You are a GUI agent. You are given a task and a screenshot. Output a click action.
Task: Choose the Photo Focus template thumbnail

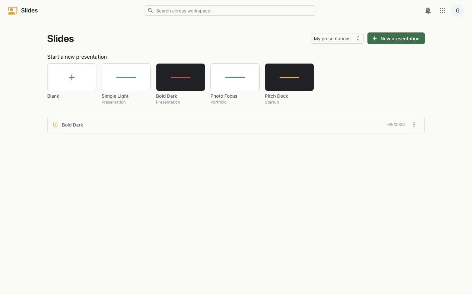pyautogui.click(x=235, y=77)
